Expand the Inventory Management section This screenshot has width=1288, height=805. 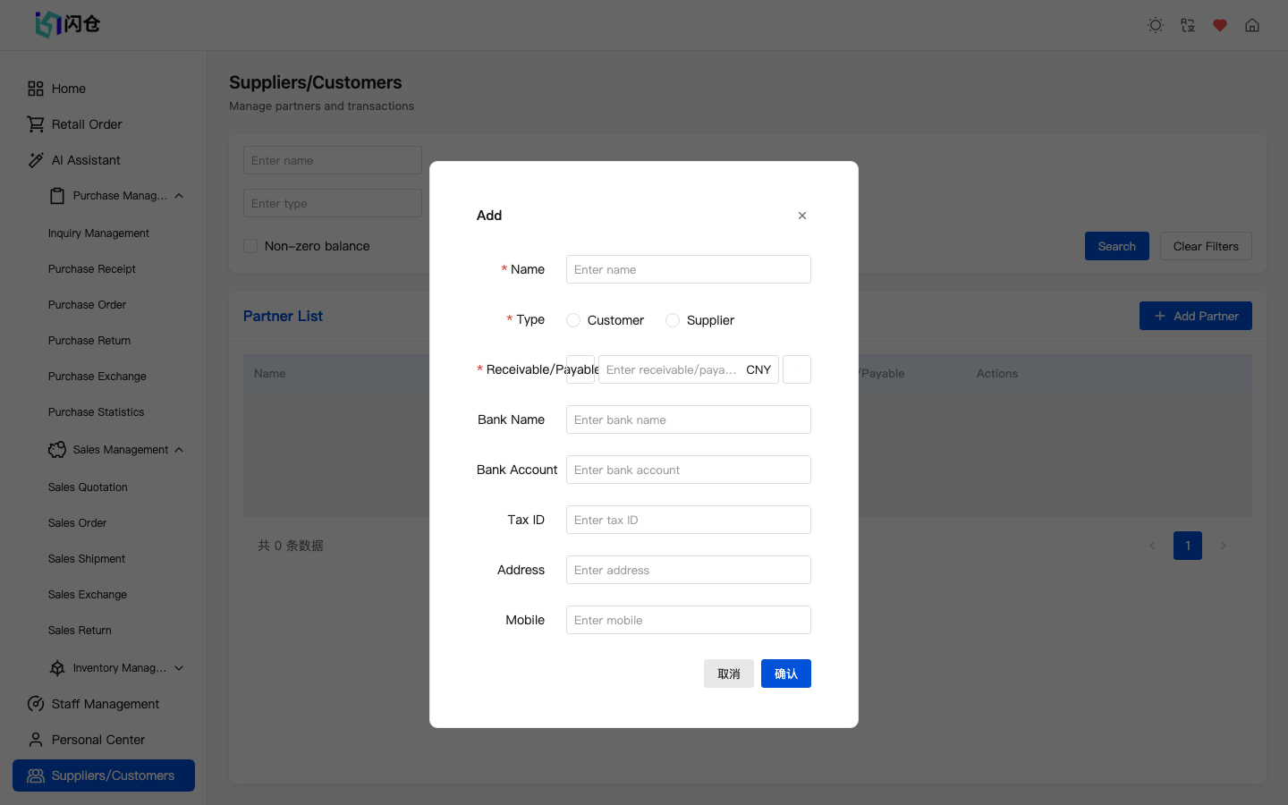(x=178, y=667)
